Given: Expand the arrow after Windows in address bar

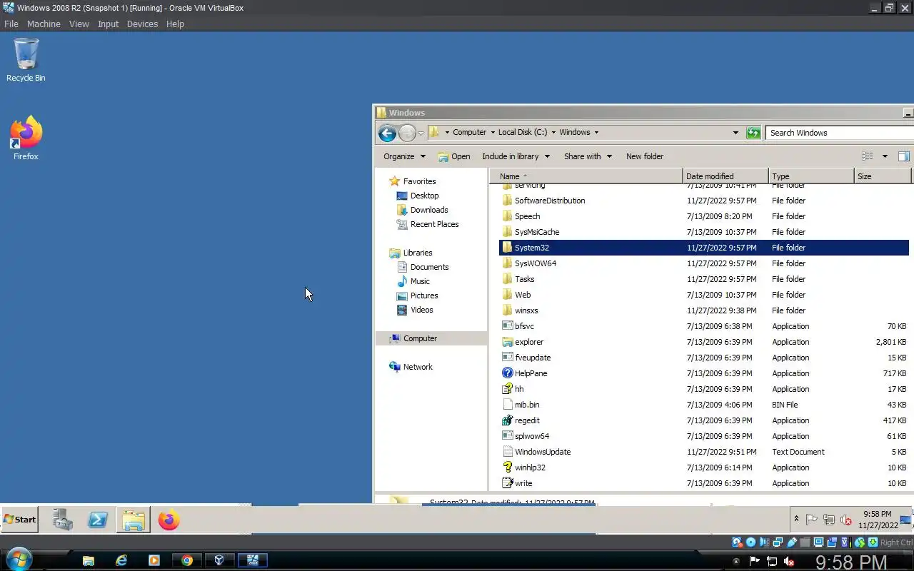Looking at the screenshot, I should click(596, 132).
